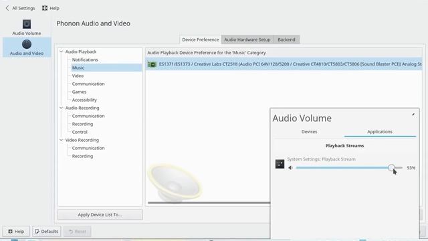The width and height of the screenshot is (428, 241).
Task: Select the Accessibility category
Action: pos(84,100)
